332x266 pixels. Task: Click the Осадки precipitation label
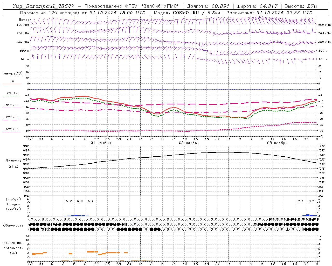click(x=13, y=204)
